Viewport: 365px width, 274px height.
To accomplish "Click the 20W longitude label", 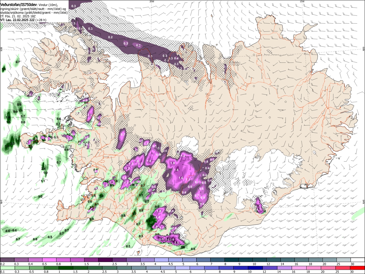I will [x=152, y=1].
